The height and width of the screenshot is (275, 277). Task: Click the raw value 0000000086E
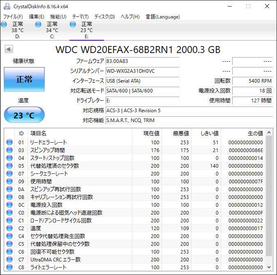(x=246, y=150)
